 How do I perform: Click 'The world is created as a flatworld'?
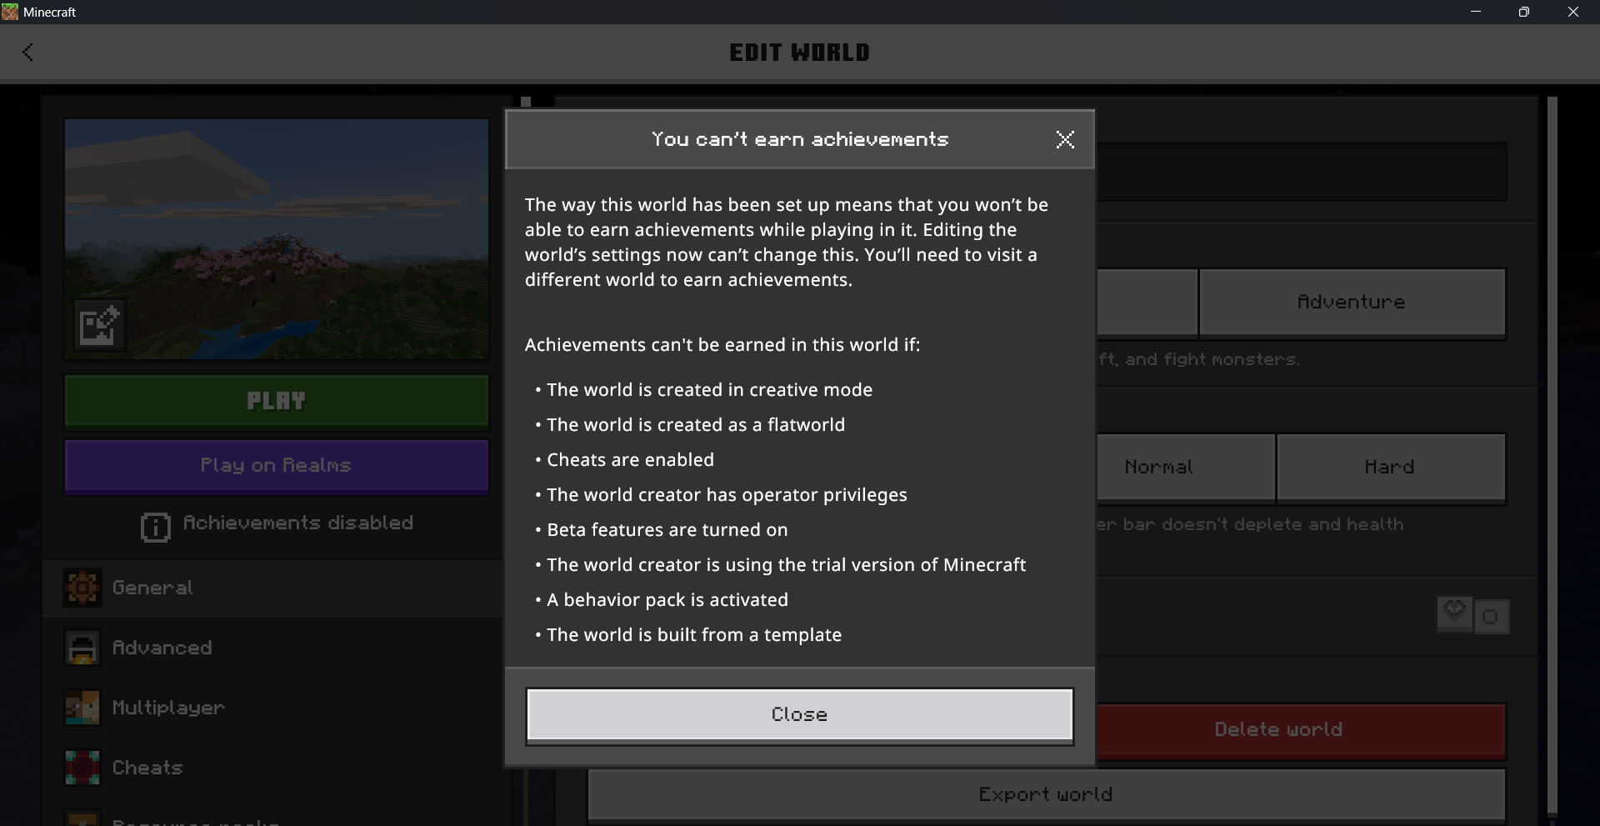point(696,425)
